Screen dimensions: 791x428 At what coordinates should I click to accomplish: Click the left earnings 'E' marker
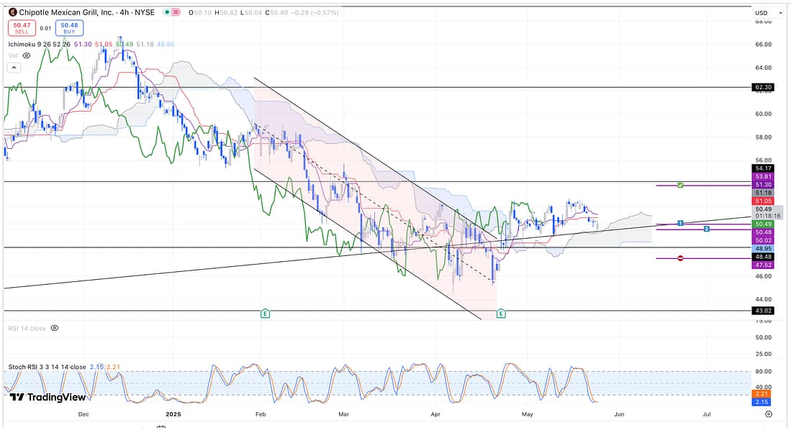(266, 314)
